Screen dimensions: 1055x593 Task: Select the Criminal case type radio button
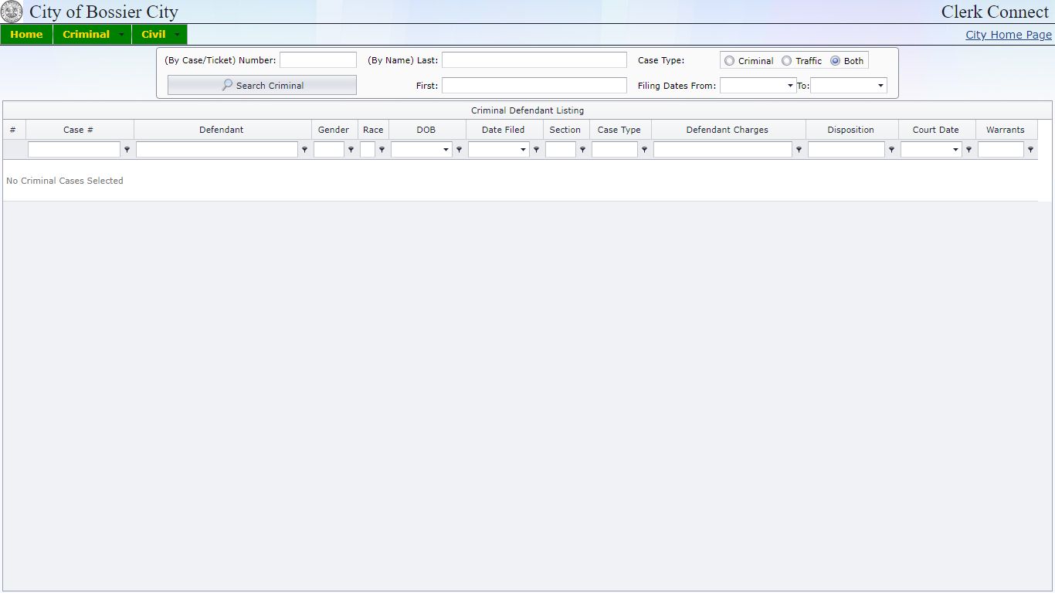click(x=729, y=61)
